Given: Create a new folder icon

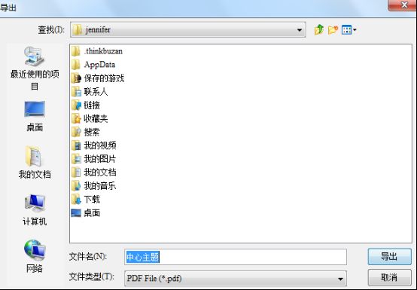Looking at the screenshot, I should [x=333, y=30].
